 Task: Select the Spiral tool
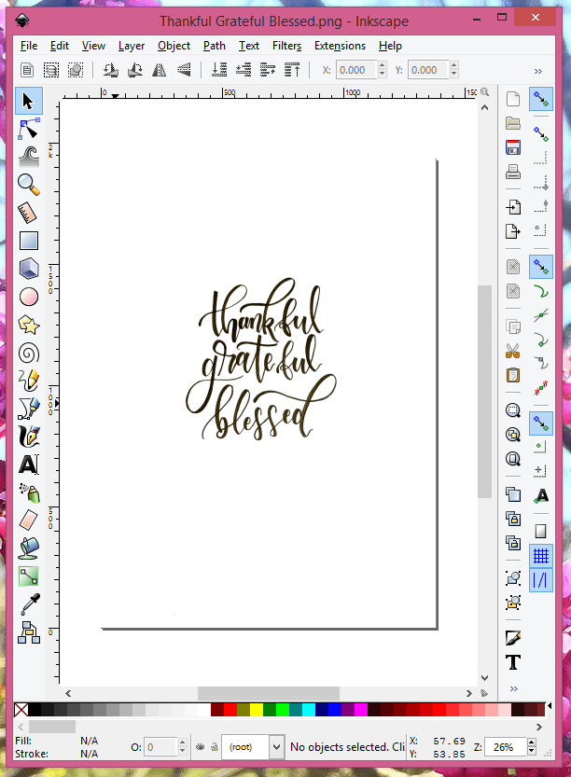click(28, 354)
